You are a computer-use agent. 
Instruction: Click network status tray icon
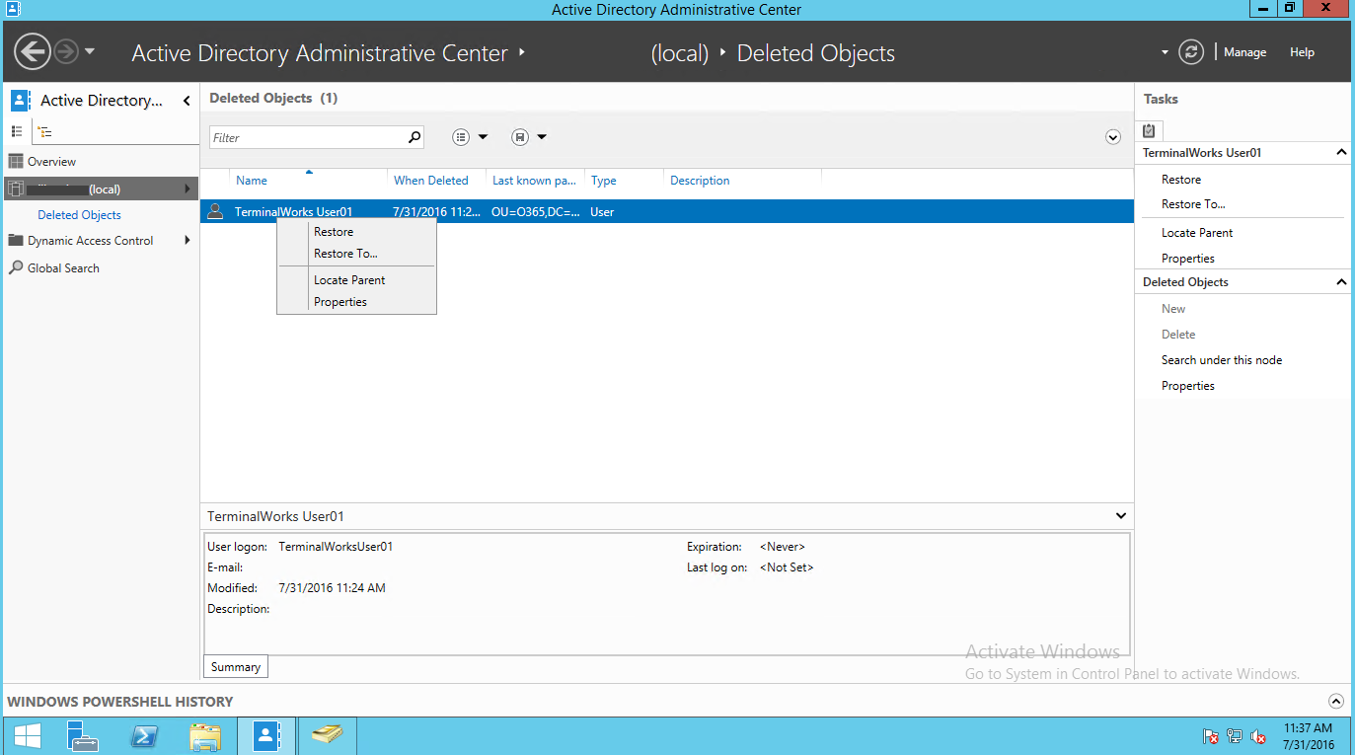pos(1235,737)
